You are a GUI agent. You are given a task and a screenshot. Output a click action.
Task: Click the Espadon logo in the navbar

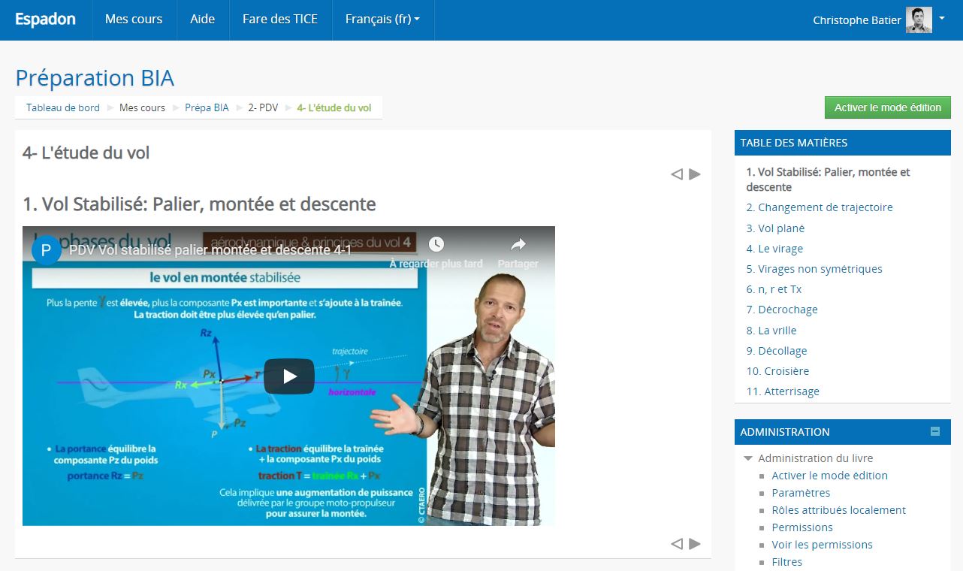tap(45, 20)
